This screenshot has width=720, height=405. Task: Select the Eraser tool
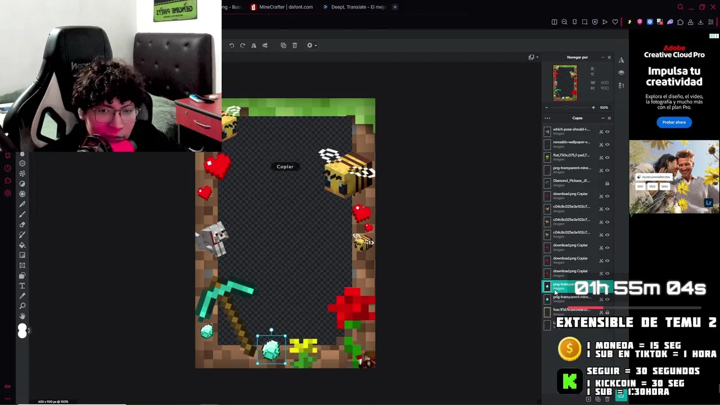point(22,224)
